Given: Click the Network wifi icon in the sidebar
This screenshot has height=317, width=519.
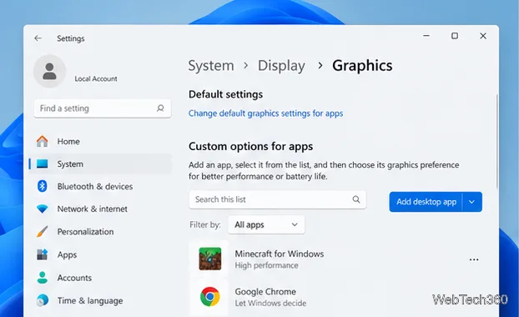Looking at the screenshot, I should (42, 209).
